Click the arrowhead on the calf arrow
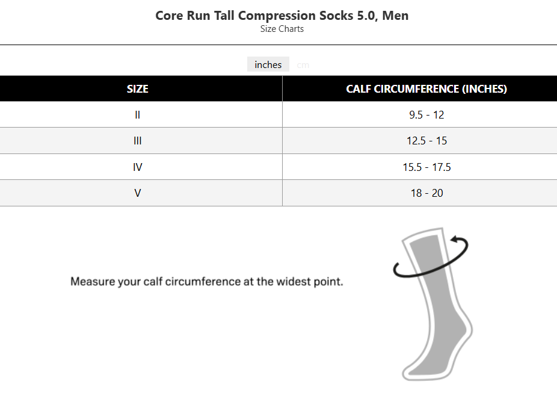Screen dimensions: 557x402 [455, 239]
